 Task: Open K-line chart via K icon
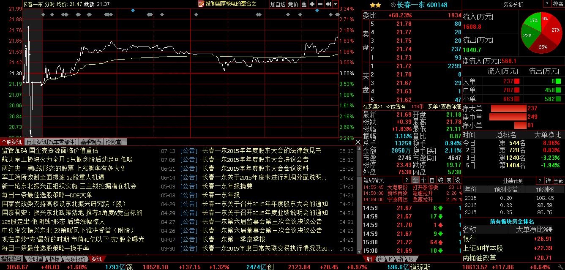pos(391,259)
